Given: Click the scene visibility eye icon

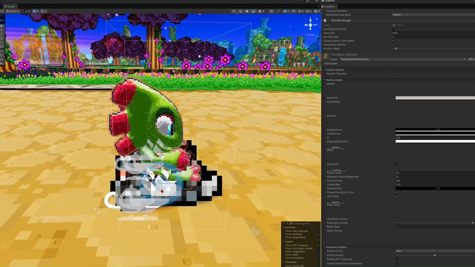Looking at the screenshot, I should click(294, 11).
